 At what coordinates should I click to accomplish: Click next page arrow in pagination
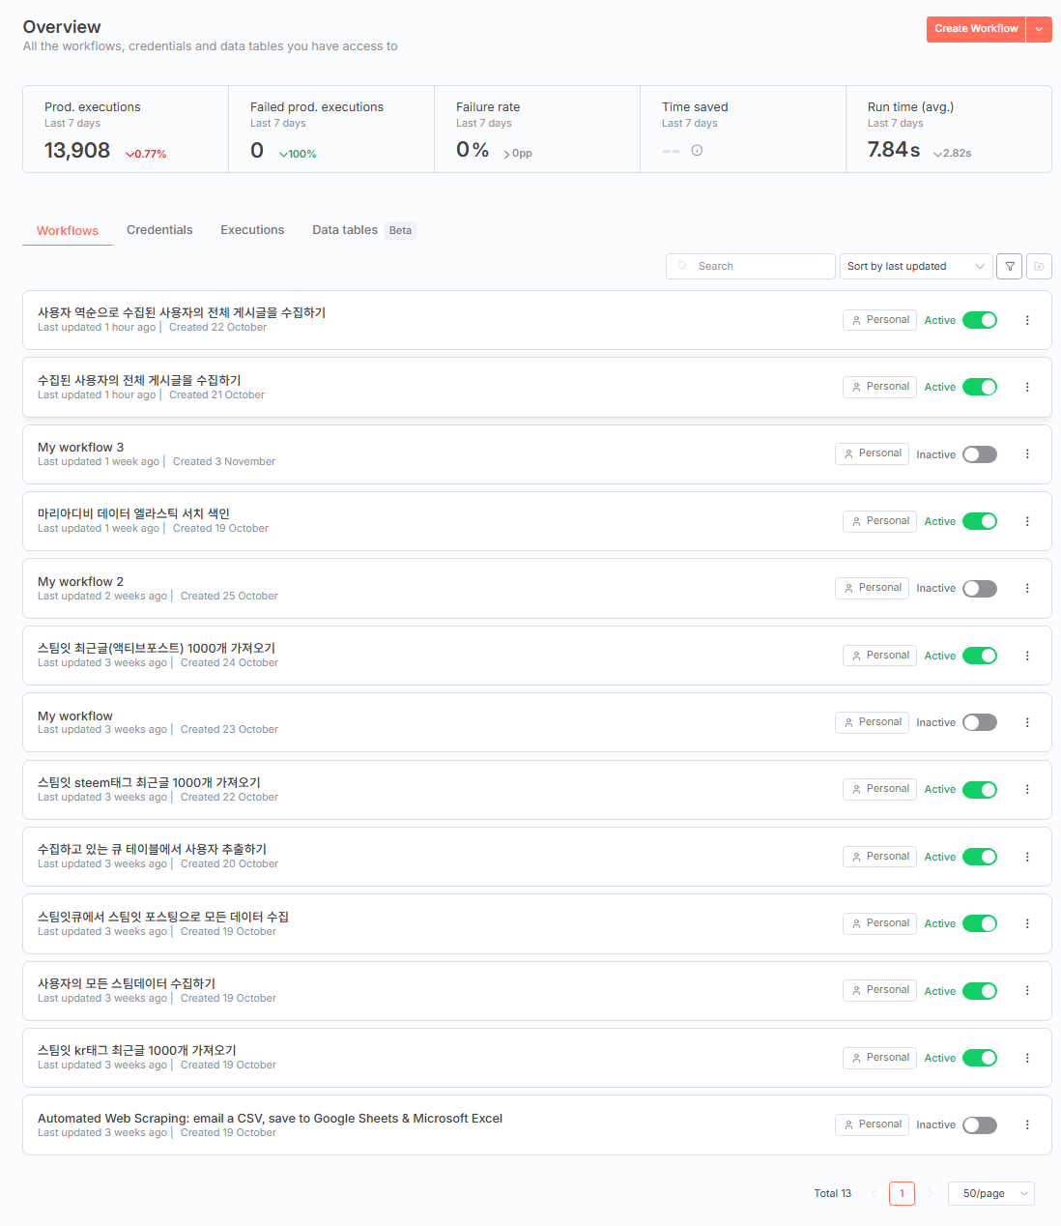coord(930,1193)
